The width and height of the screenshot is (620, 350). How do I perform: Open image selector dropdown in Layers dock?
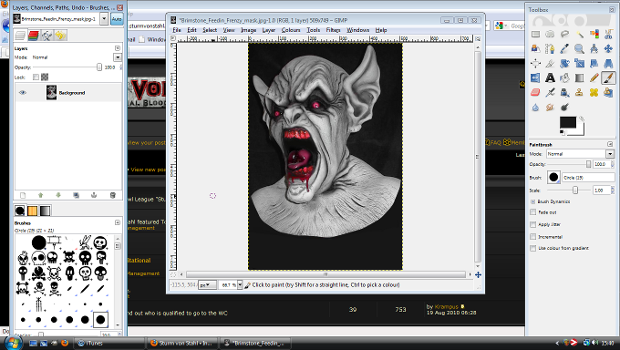tap(104, 18)
